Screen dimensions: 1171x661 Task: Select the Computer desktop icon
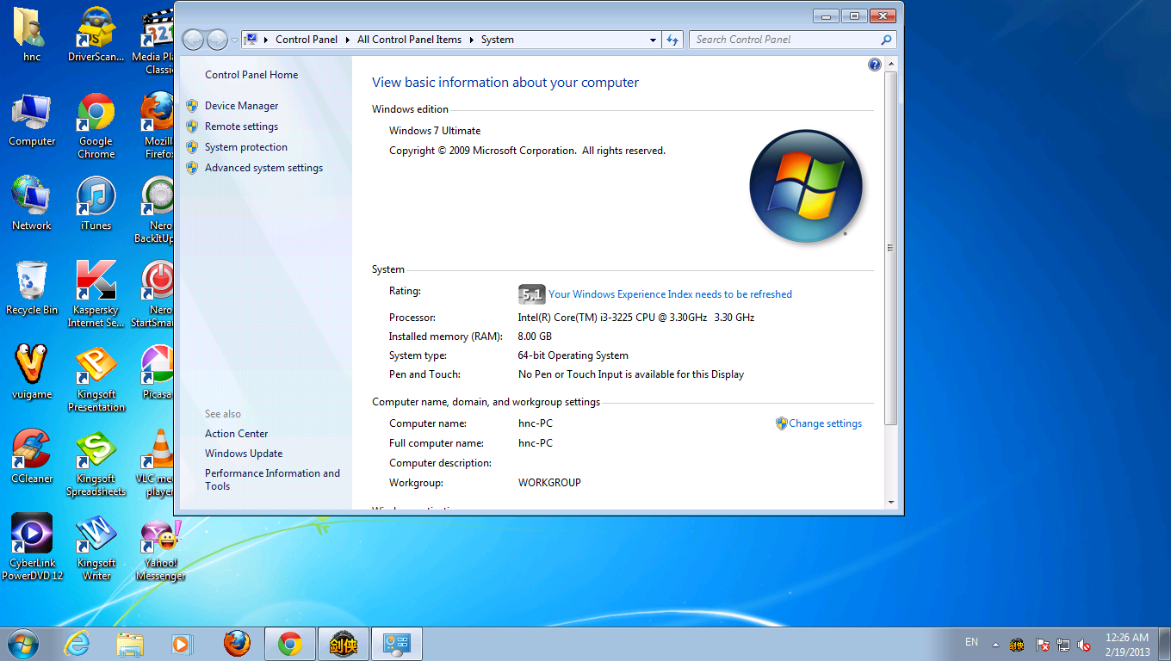coord(32,120)
